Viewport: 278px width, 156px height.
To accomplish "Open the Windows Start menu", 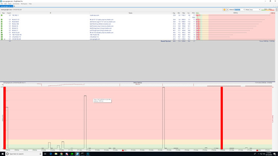I will pos(3,154).
